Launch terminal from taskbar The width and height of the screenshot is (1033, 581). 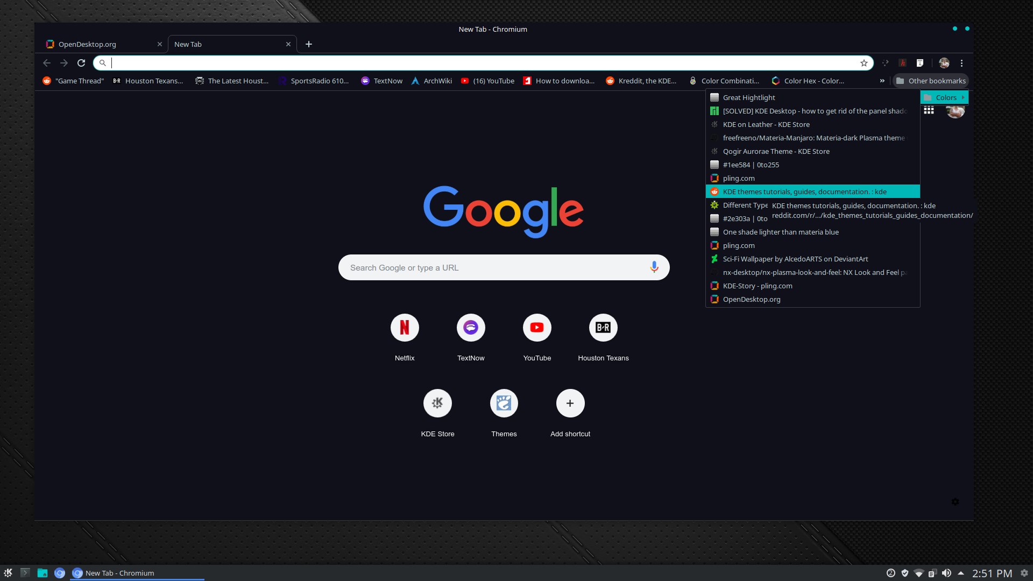(x=25, y=573)
